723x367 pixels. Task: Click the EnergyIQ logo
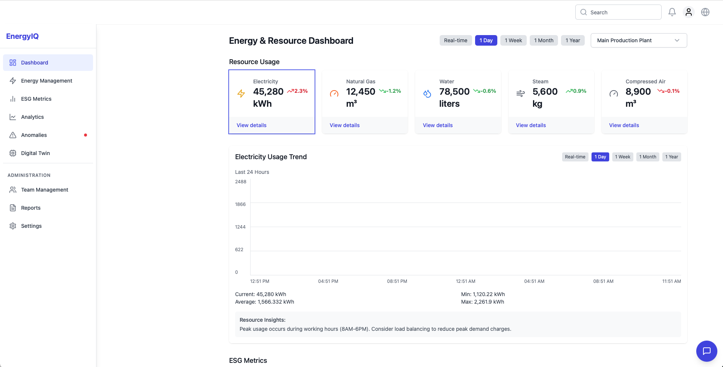click(x=22, y=36)
